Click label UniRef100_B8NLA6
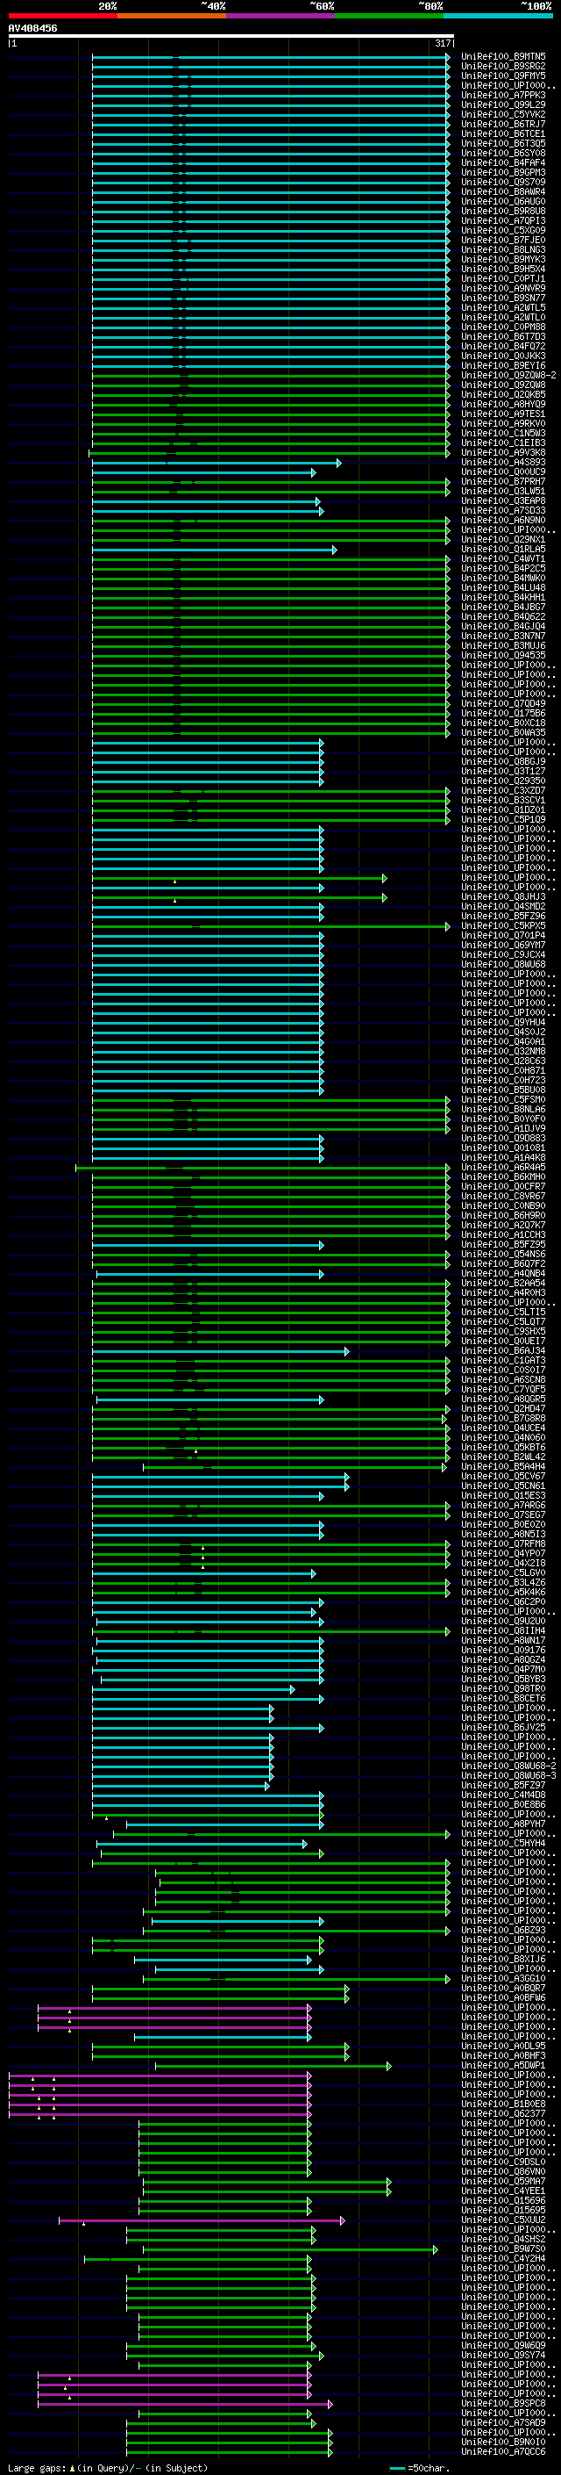561x2475 pixels. 503,1109
